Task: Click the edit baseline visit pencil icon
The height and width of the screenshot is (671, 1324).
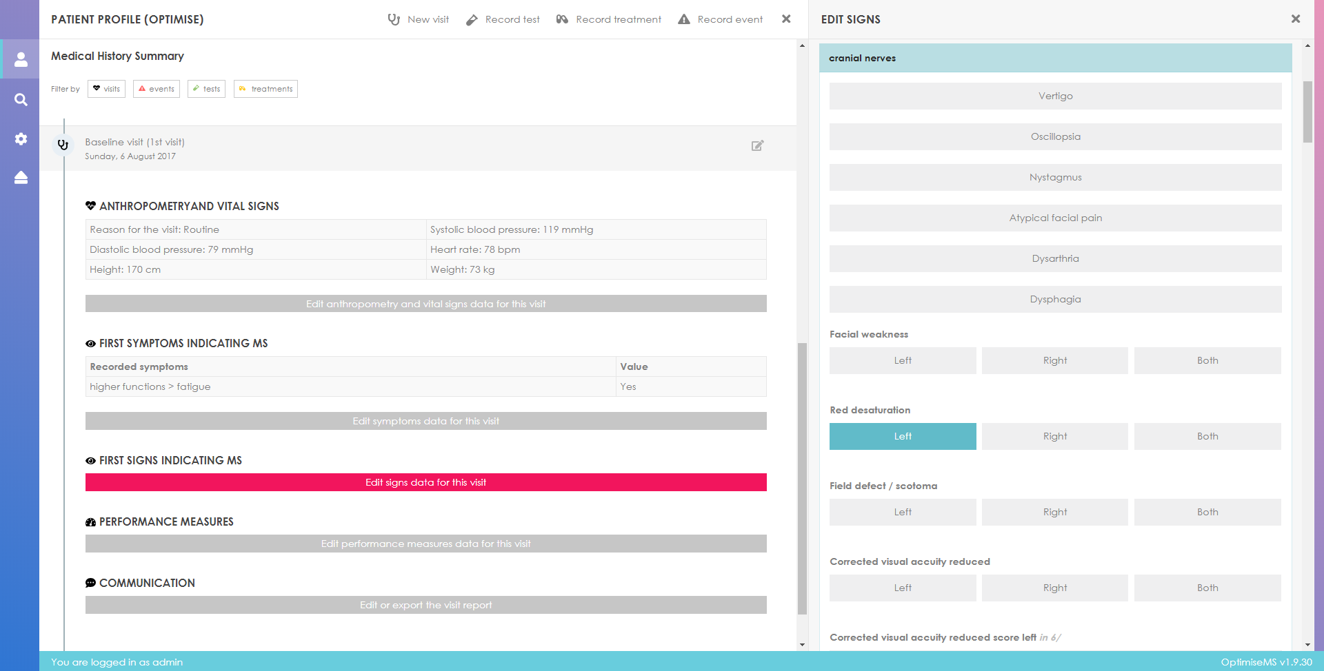Action: point(757,145)
